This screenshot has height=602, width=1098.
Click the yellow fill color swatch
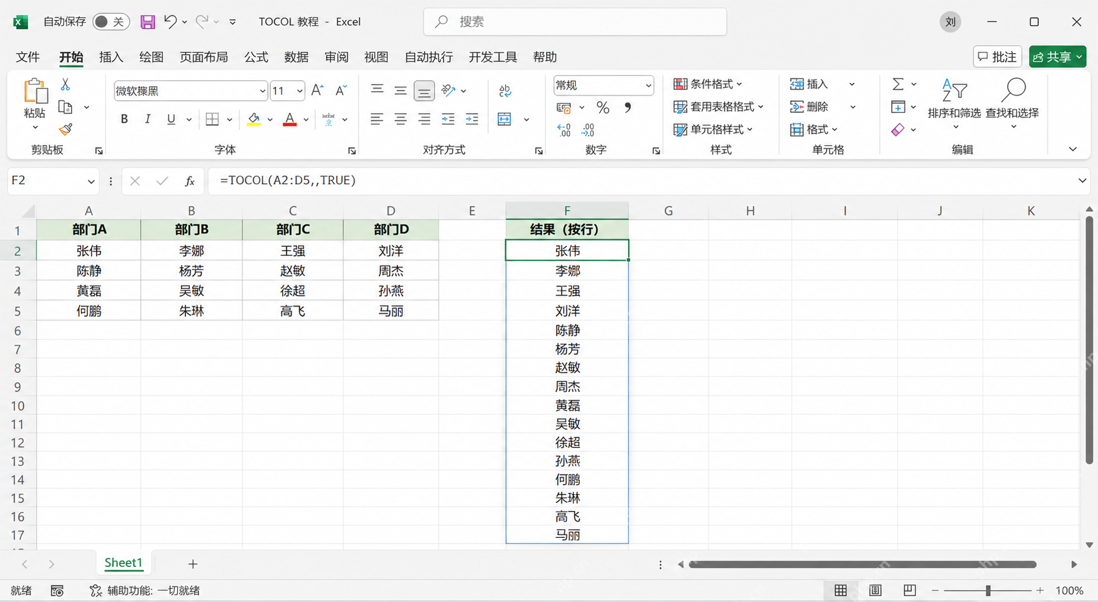[x=254, y=119]
